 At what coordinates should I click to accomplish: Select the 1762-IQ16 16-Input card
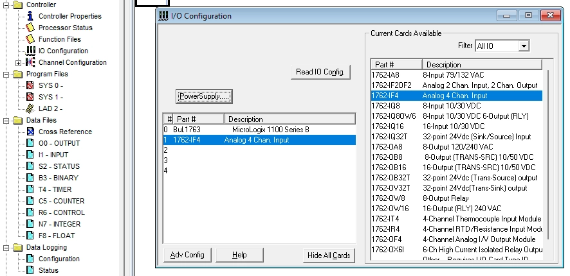[457, 126]
